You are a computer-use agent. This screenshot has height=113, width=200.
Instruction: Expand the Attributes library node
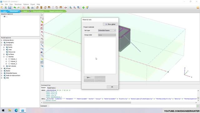click(x=2, y=40)
